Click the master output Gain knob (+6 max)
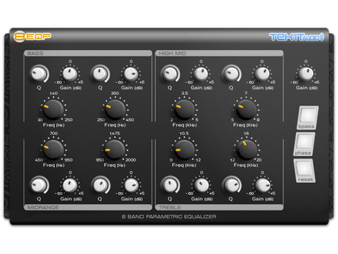 pyautogui.click(x=306, y=74)
